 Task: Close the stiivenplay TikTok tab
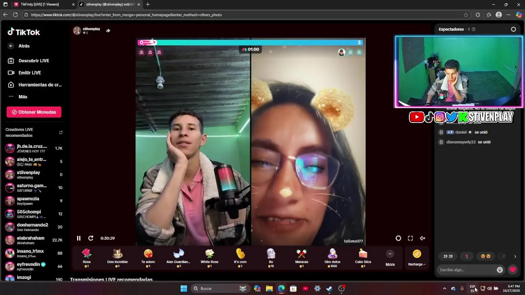(139, 5)
